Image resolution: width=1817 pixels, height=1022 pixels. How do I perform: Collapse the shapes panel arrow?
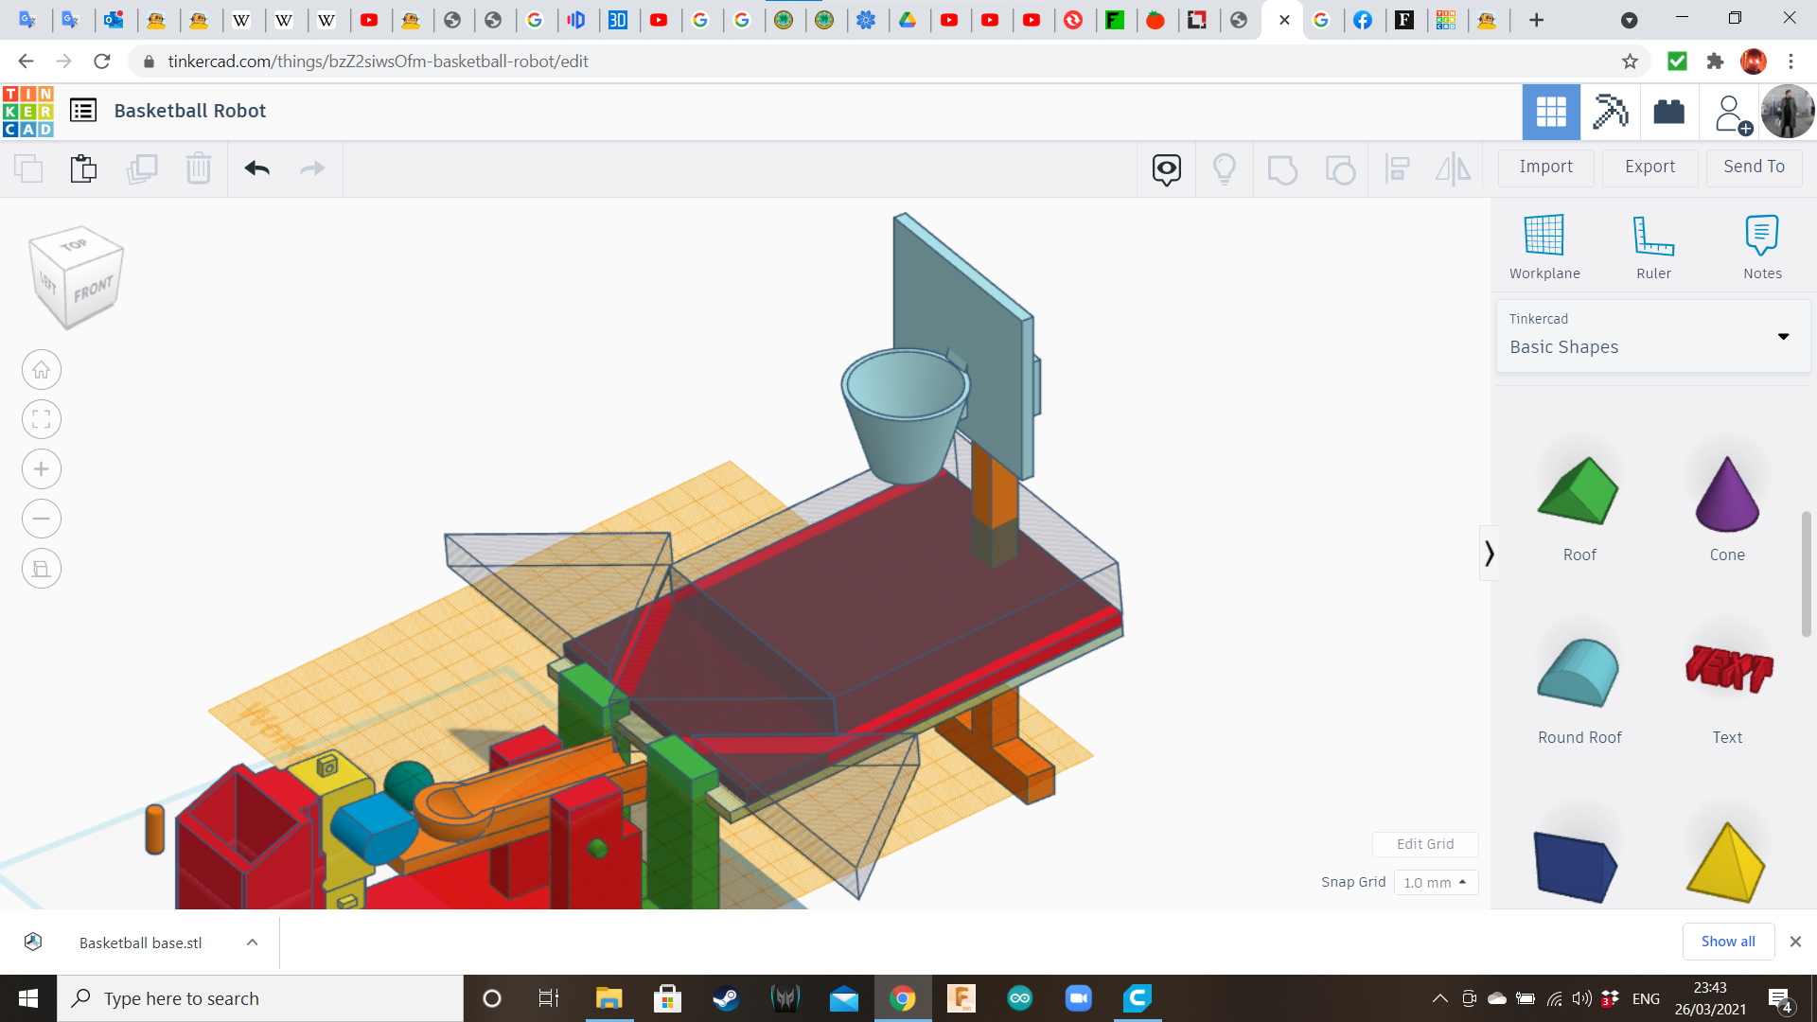1489,553
